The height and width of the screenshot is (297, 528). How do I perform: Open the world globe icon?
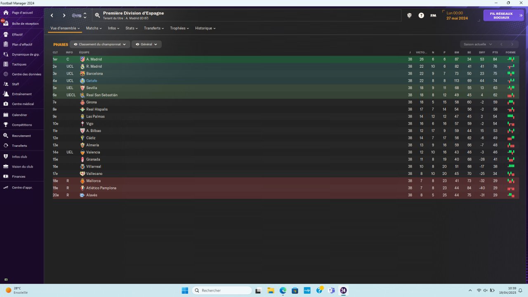(410, 16)
